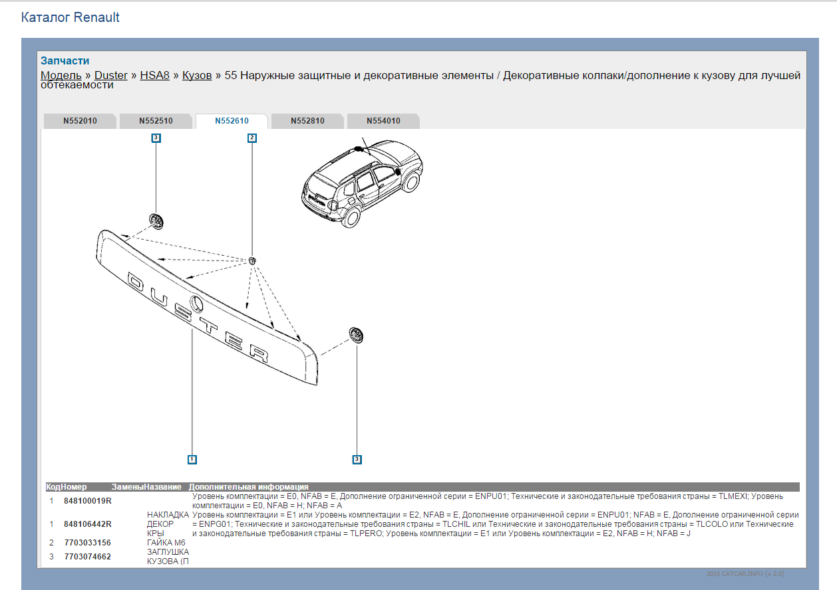Viewport: 837px width, 590px height.
Task: Click the small M6 nut illustration
Action: coord(253,260)
